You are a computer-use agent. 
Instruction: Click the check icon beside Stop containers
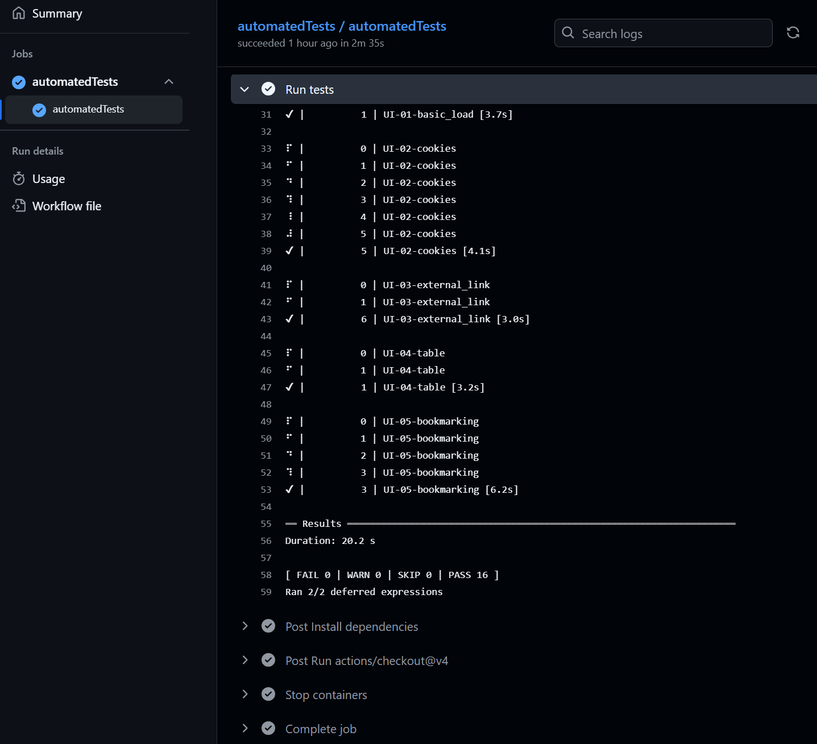268,694
